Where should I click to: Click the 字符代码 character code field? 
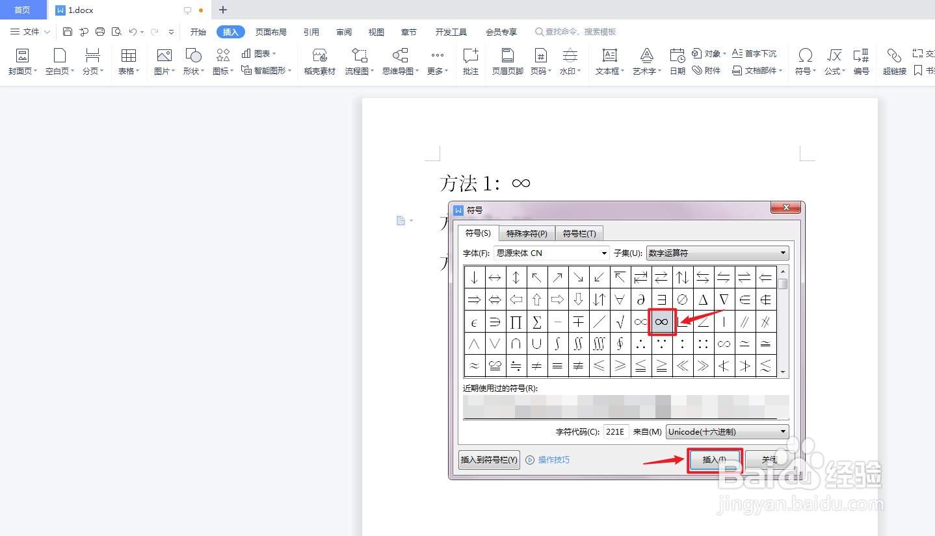tap(616, 431)
